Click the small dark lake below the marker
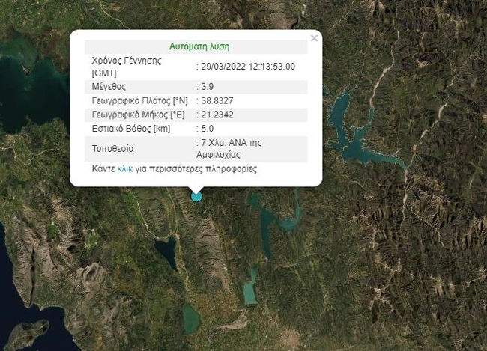This screenshot has height=351, width=487. click(x=166, y=251)
